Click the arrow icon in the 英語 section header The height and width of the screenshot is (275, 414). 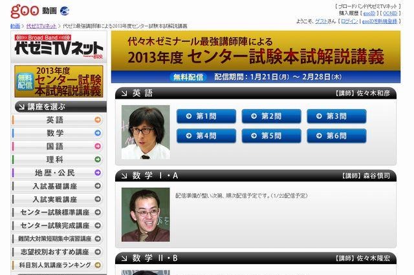[x=124, y=93]
